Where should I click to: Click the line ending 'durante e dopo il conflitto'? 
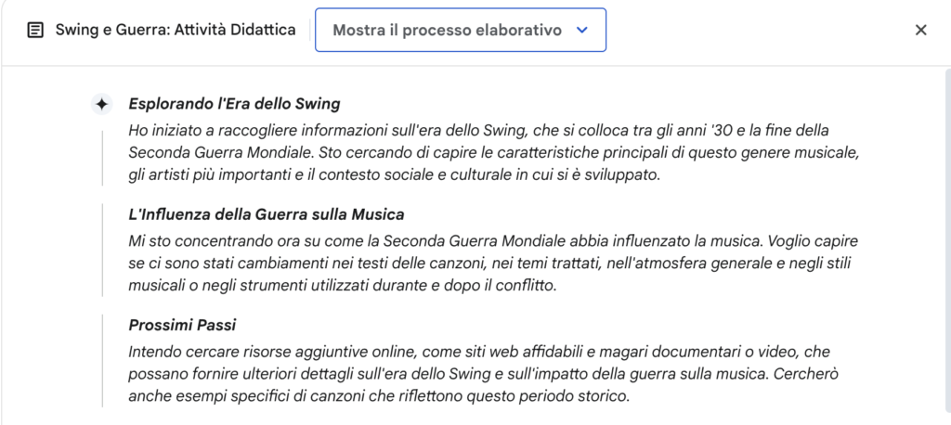(342, 286)
